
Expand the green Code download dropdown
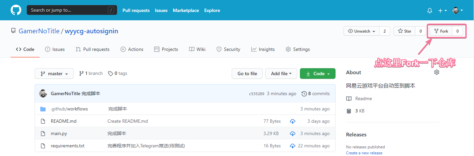(318, 74)
